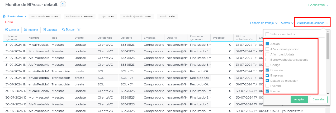
Task: Open the Formatos dropdown
Action: pyautogui.click(x=318, y=5)
